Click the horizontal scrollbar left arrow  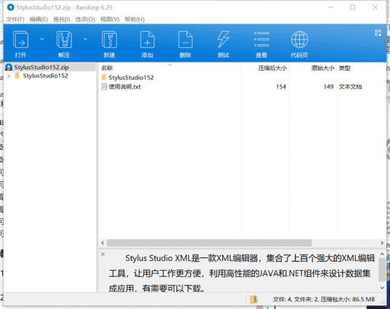pos(103,243)
